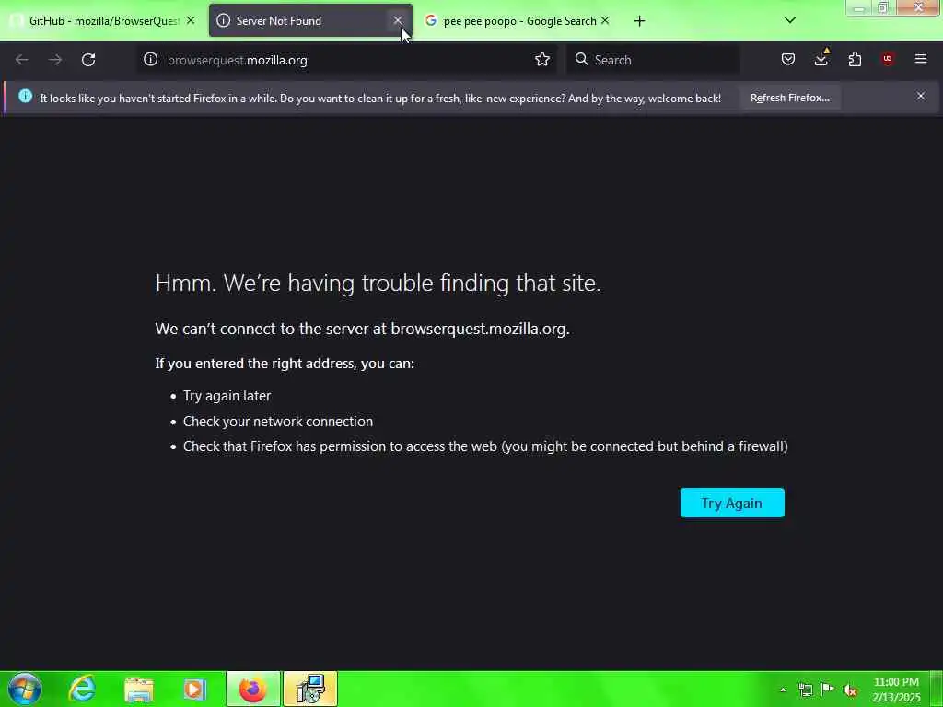This screenshot has height=707, width=943.
Task: Reload the current page
Action: coord(88,60)
